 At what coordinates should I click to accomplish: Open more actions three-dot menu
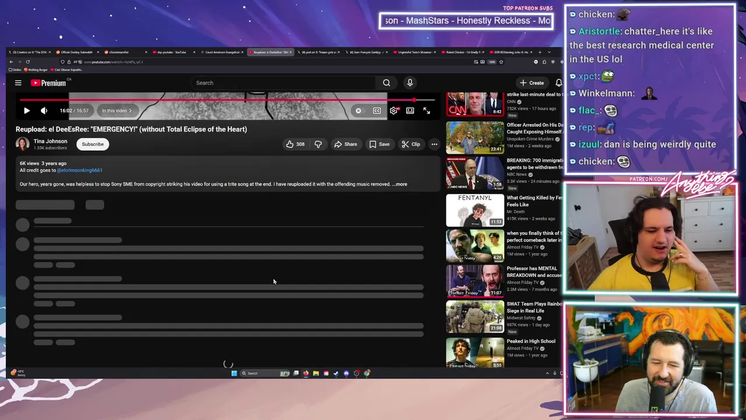[x=434, y=144]
